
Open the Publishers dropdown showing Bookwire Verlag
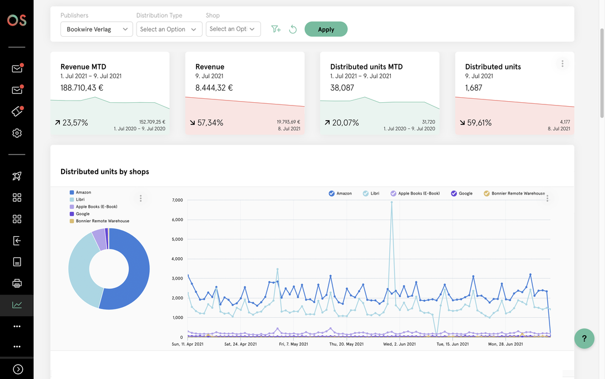click(96, 29)
